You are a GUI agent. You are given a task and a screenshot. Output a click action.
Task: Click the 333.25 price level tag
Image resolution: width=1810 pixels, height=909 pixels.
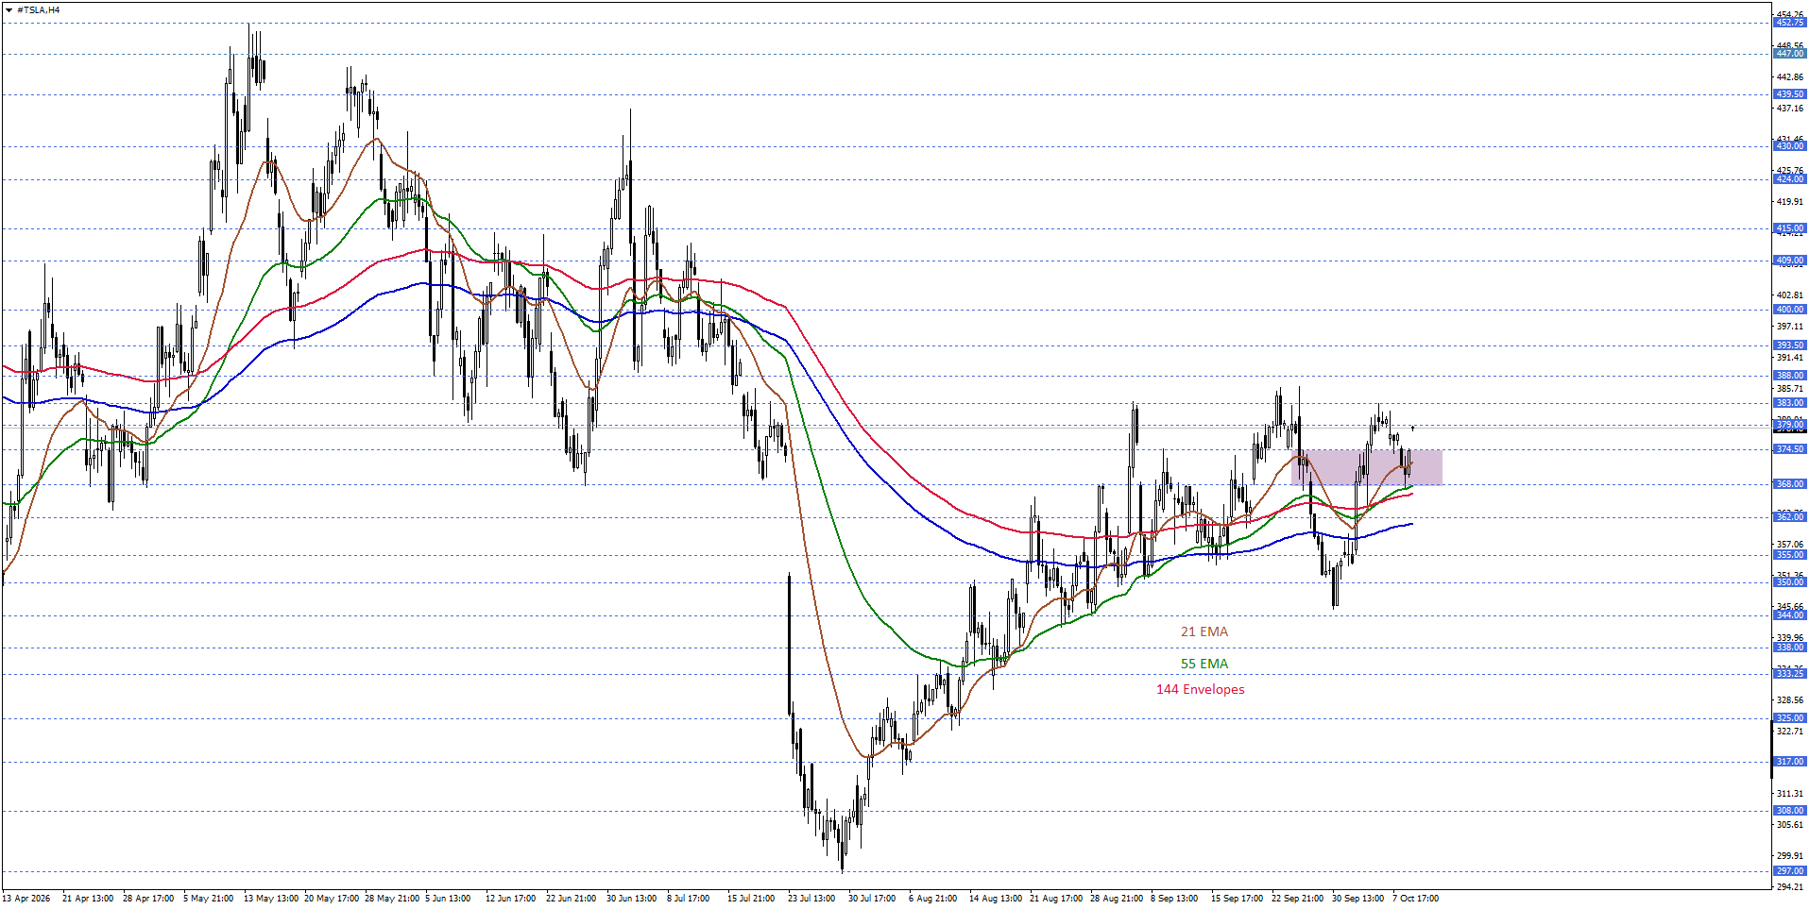click(x=1789, y=674)
